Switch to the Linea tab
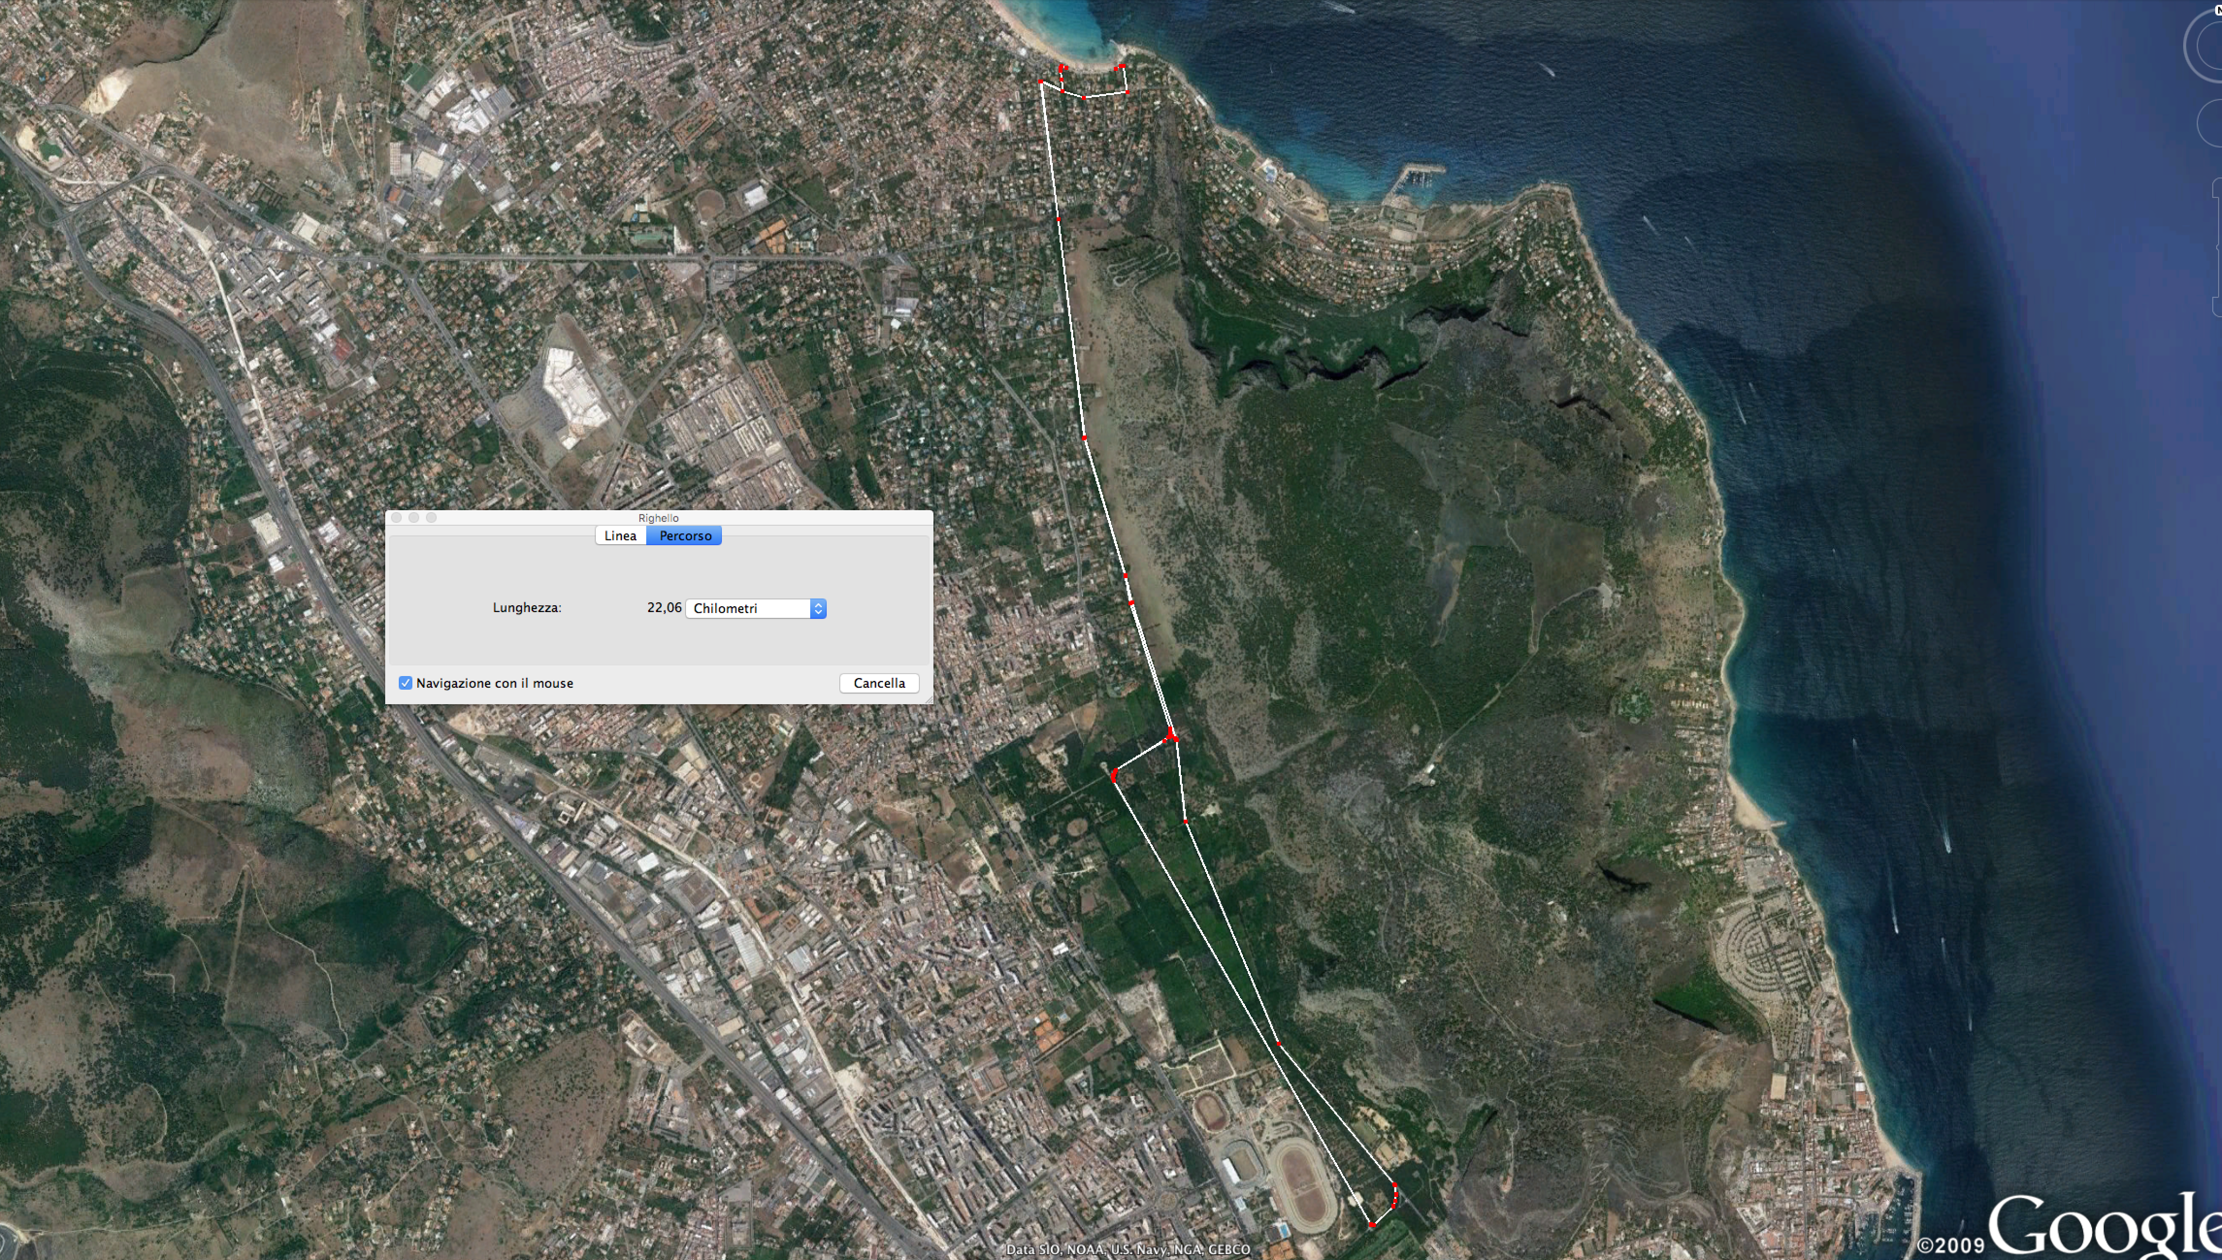 tap(621, 536)
